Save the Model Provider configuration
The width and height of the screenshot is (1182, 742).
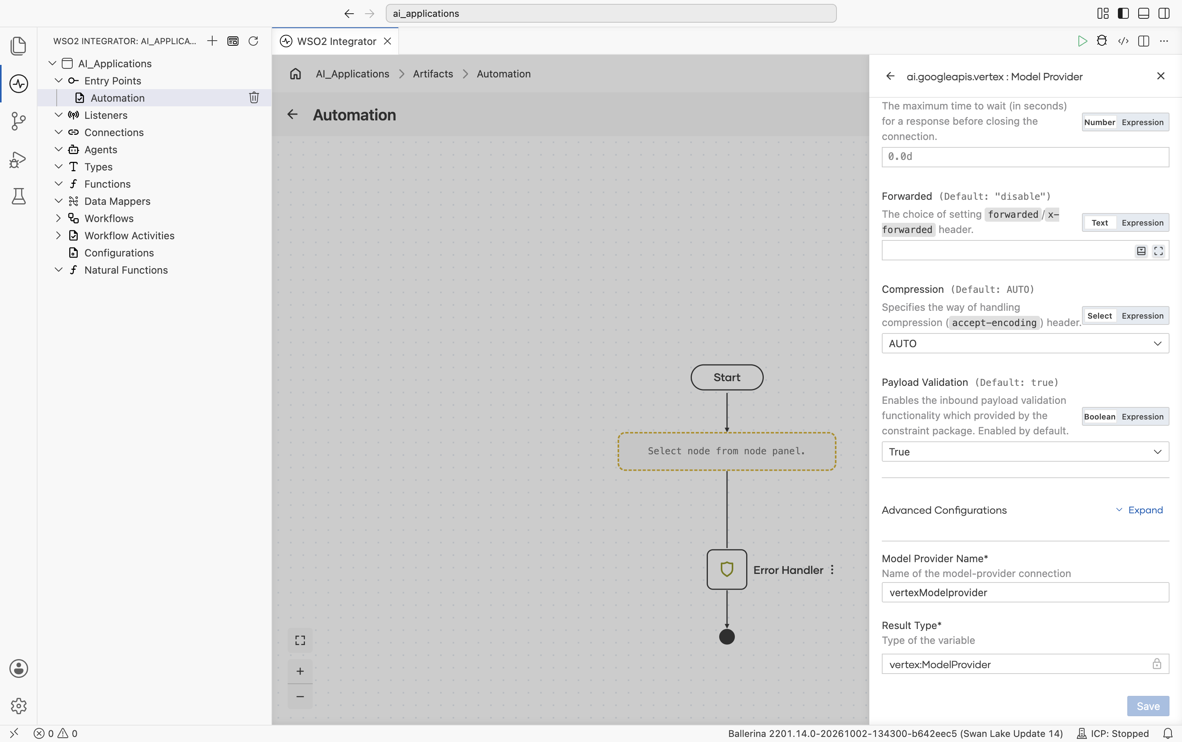pos(1148,706)
